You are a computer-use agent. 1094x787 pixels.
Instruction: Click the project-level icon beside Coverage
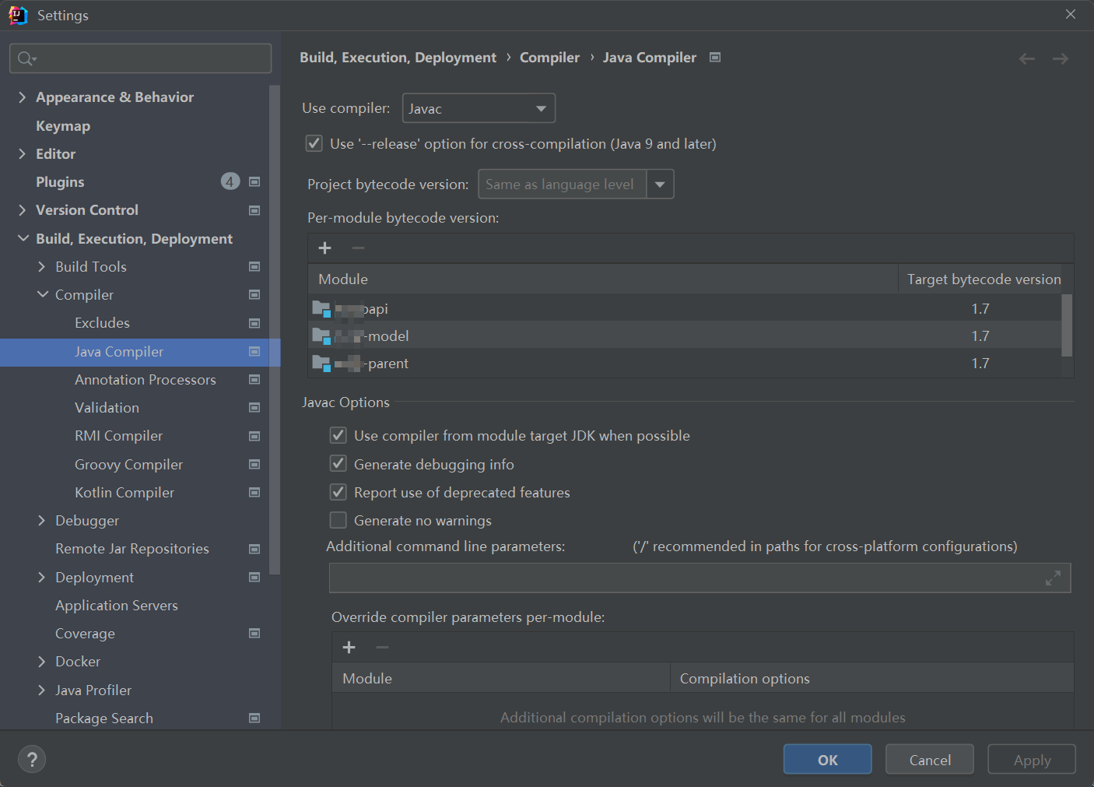pyautogui.click(x=254, y=634)
